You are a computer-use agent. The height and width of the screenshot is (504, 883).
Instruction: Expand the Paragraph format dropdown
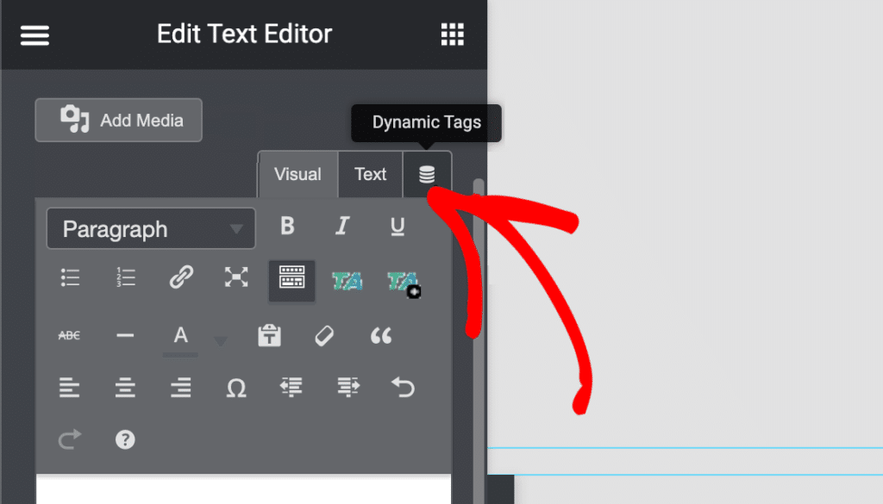(151, 229)
